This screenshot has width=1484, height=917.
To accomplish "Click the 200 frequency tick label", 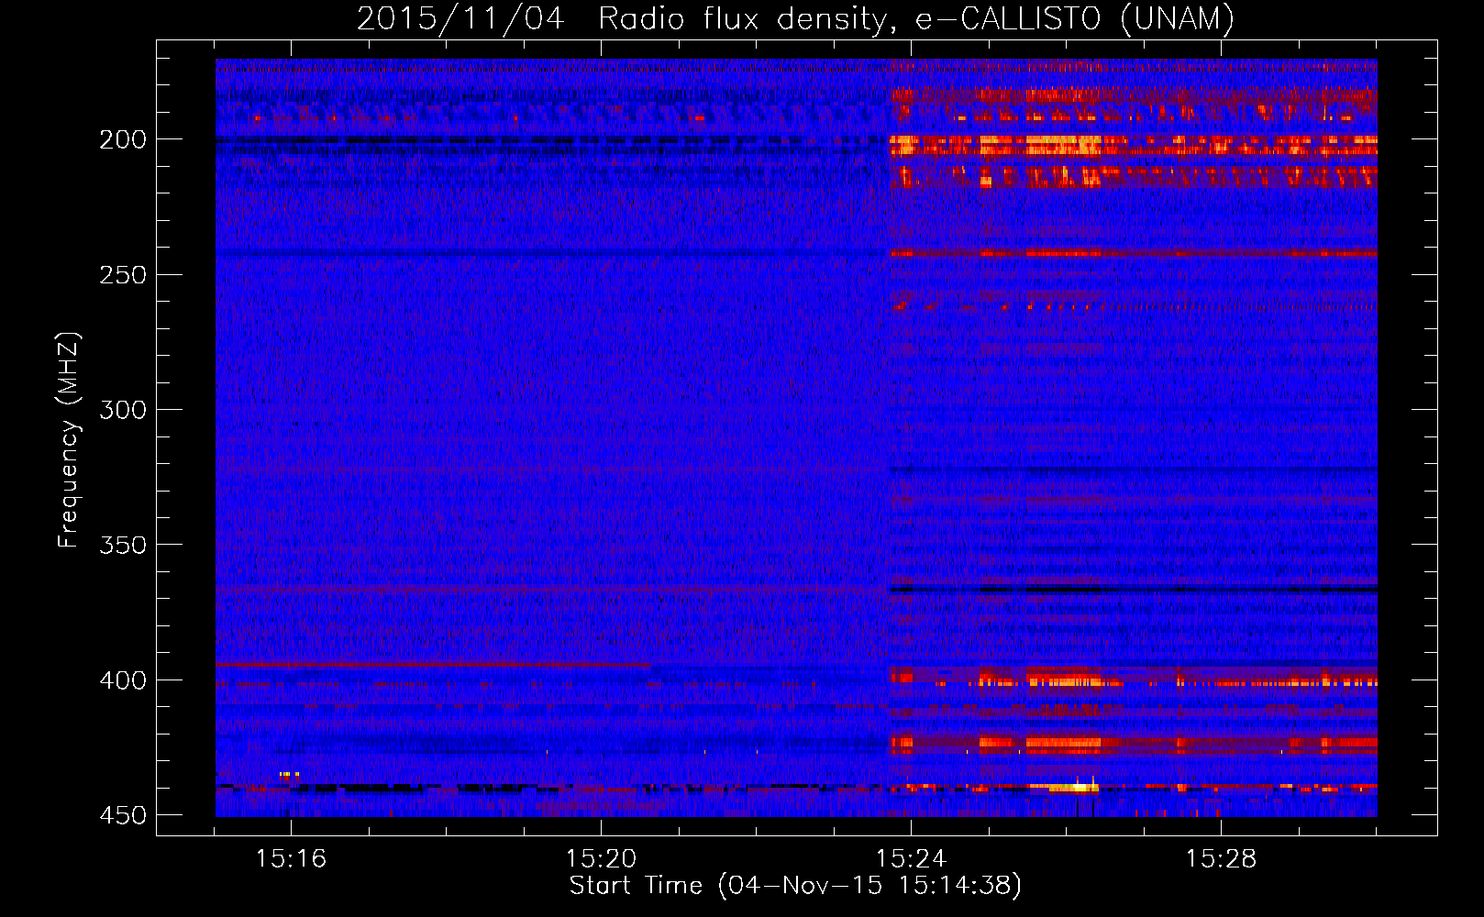I will (x=123, y=139).
